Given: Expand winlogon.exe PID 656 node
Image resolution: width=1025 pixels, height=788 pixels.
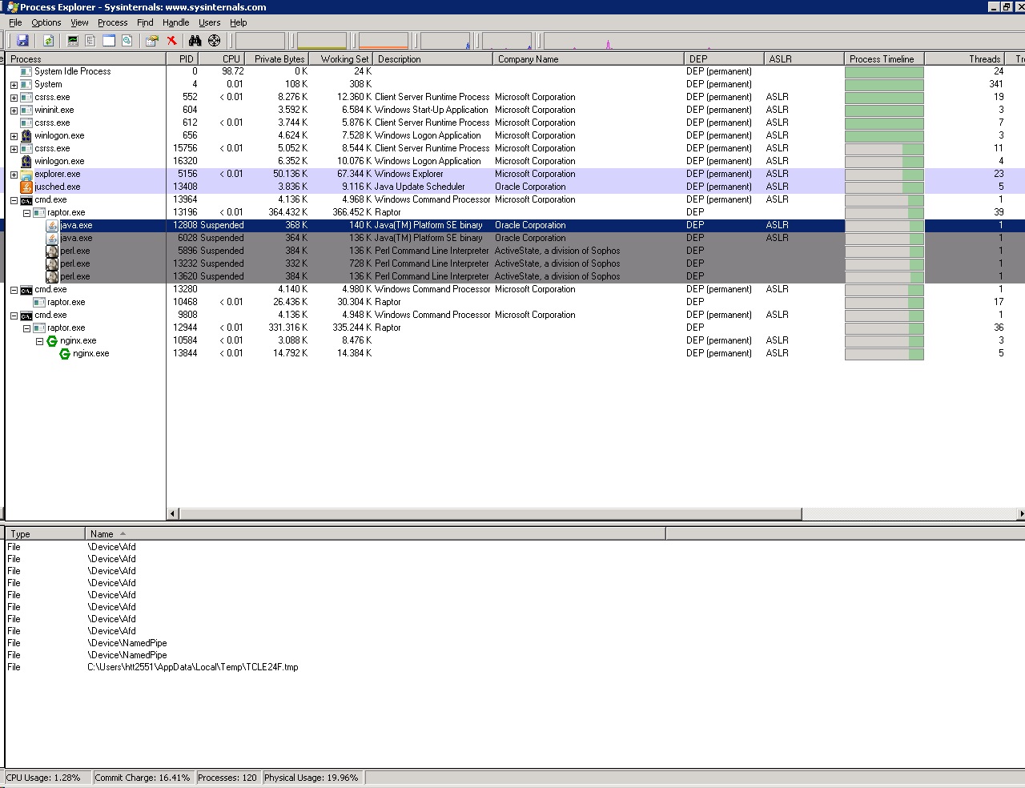Looking at the screenshot, I should click(14, 135).
